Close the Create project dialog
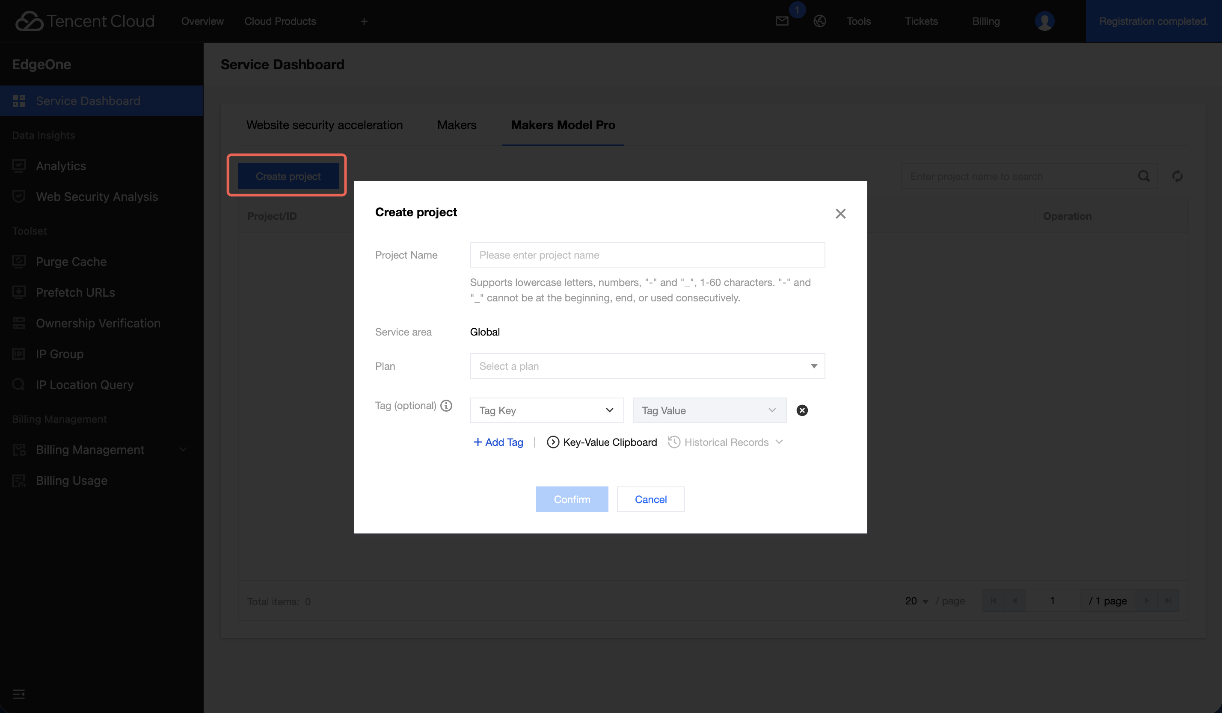 [x=840, y=214]
